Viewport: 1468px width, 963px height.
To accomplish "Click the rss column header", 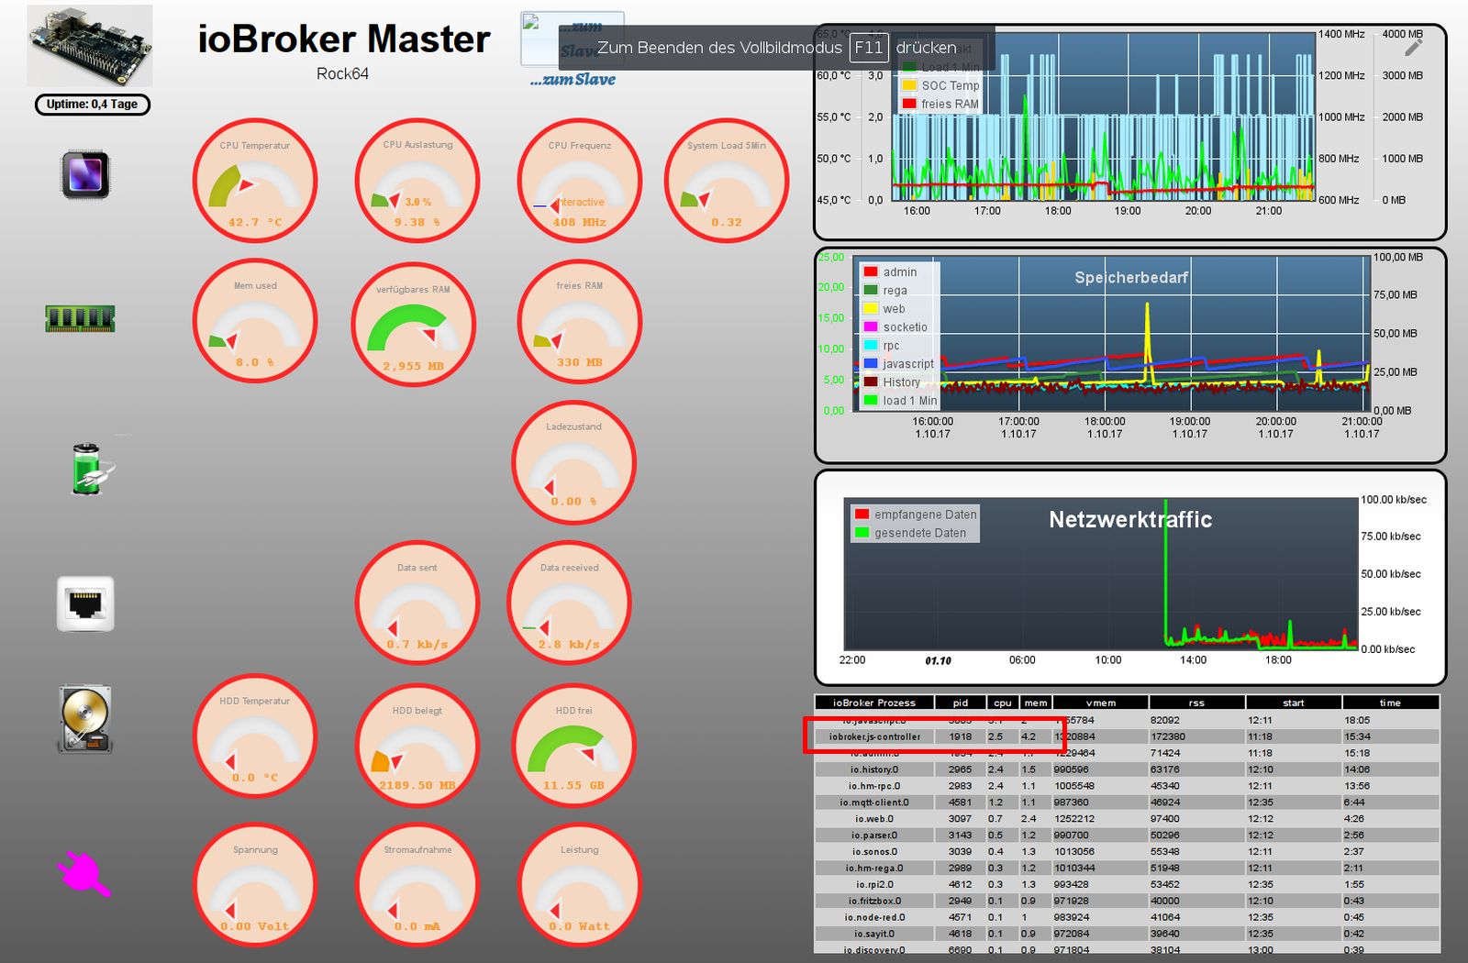I will coord(1196,703).
